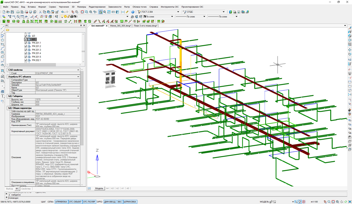Uncheck the РМ.201.1 checkbox
352x204 pixels.
pyautogui.click(x=26, y=43)
